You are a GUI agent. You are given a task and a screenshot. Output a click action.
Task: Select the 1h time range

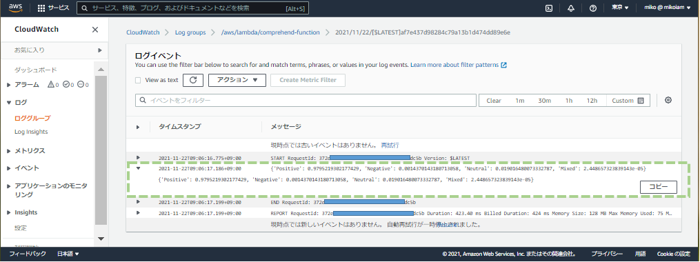(x=569, y=101)
